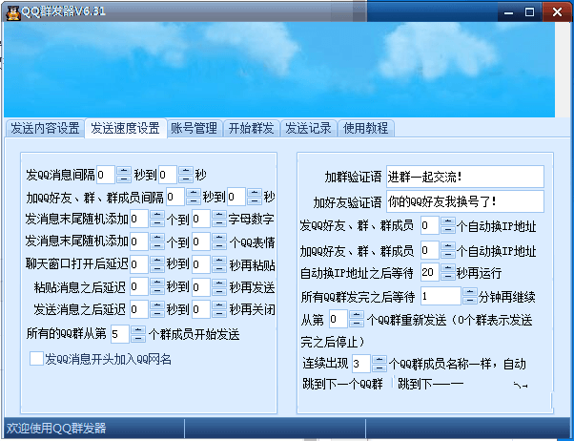Focus minimum count field for 个QQ表情 row
The image size is (574, 441).
tap(139, 241)
